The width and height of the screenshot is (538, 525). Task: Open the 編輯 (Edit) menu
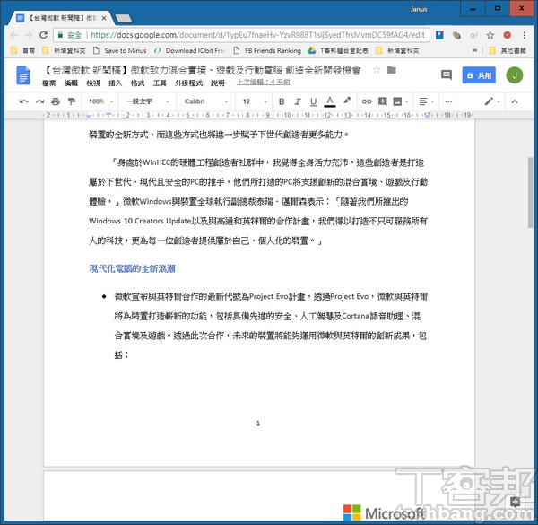[x=71, y=83]
